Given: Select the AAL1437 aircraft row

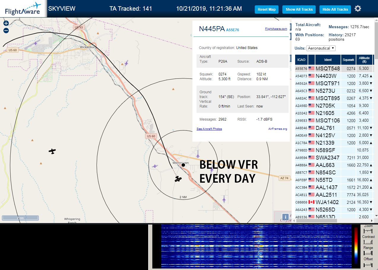Looking at the screenshot, I should coord(334,187).
